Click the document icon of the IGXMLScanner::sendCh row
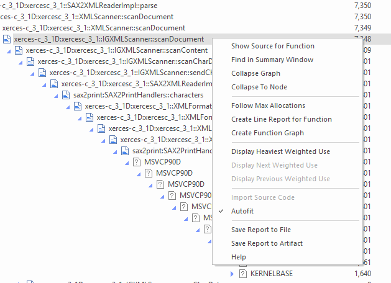The image size is (391, 283). [x=43, y=73]
